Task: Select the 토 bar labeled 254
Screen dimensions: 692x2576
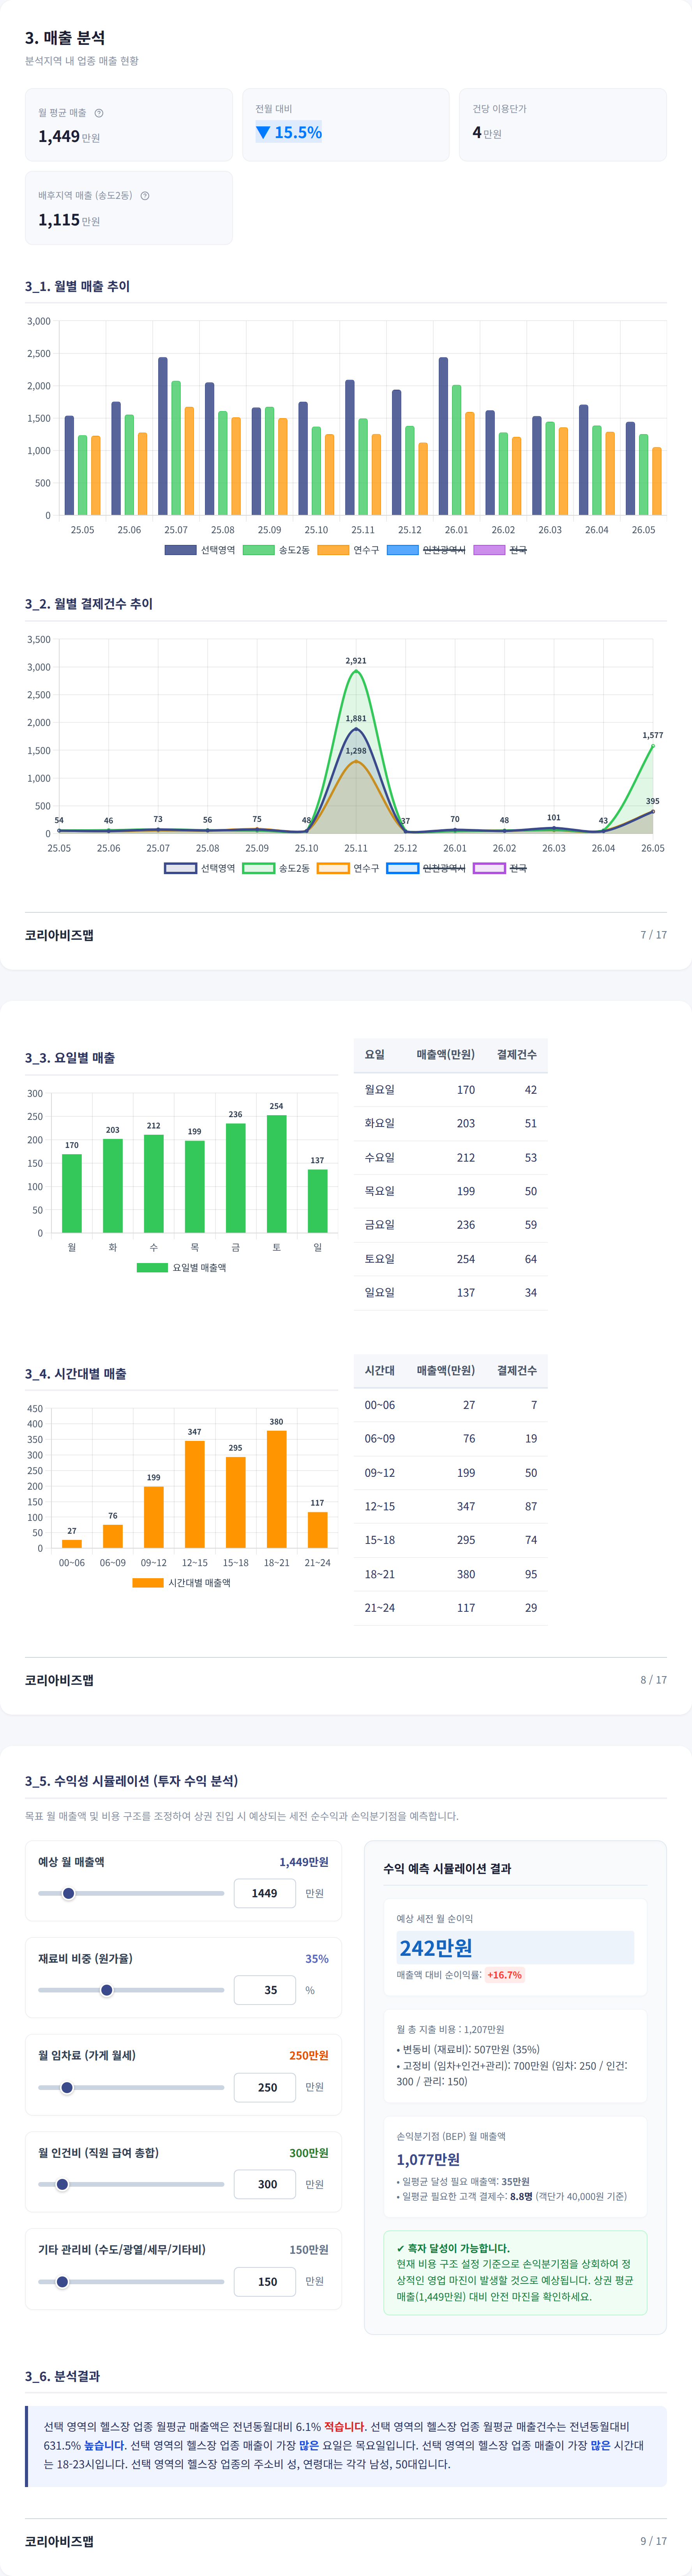Action: (277, 1174)
